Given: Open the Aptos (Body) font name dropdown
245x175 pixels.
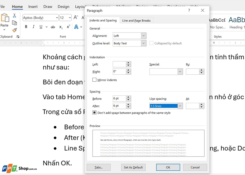Looking at the screenshot, I should click(57, 18).
